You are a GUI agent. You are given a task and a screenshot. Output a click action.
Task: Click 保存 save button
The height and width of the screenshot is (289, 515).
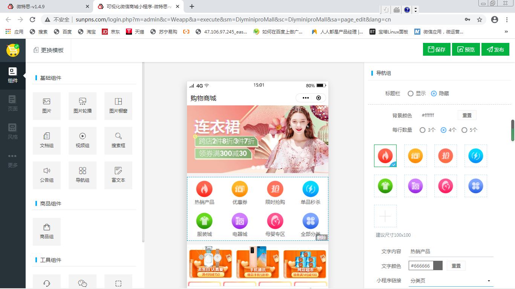pyautogui.click(x=437, y=49)
